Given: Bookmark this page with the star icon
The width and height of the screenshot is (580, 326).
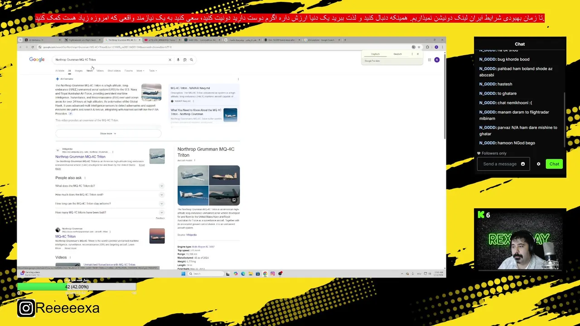Looking at the screenshot, I should [x=419, y=47].
